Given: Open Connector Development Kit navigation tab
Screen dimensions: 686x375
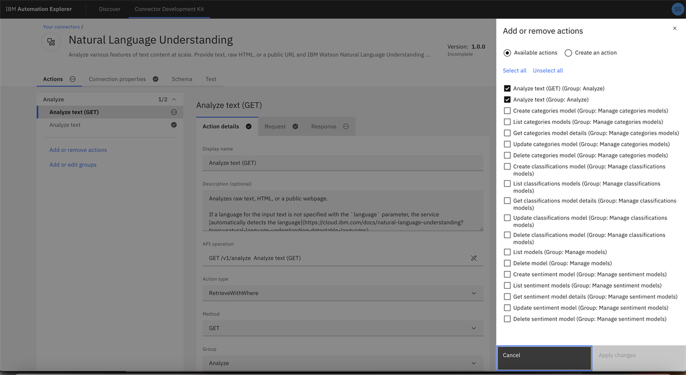Looking at the screenshot, I should click(169, 9).
